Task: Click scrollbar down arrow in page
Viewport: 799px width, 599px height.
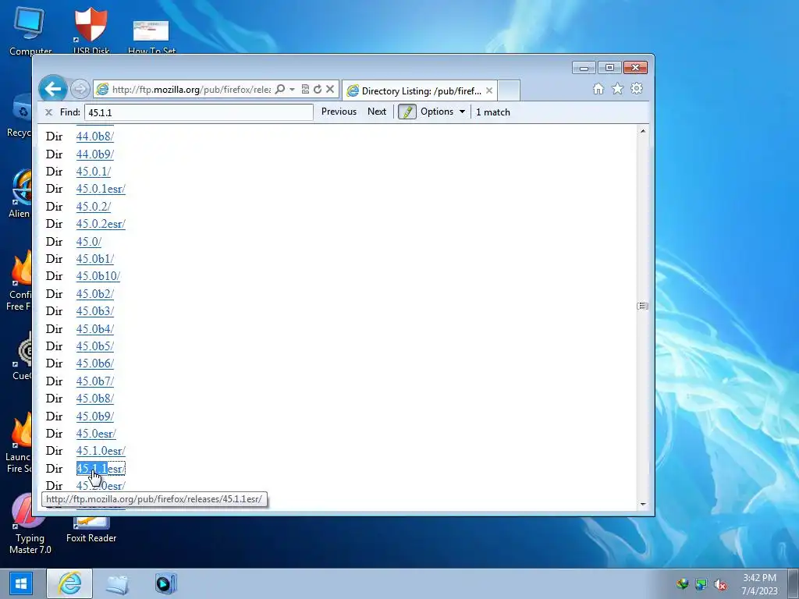Action: (x=643, y=505)
